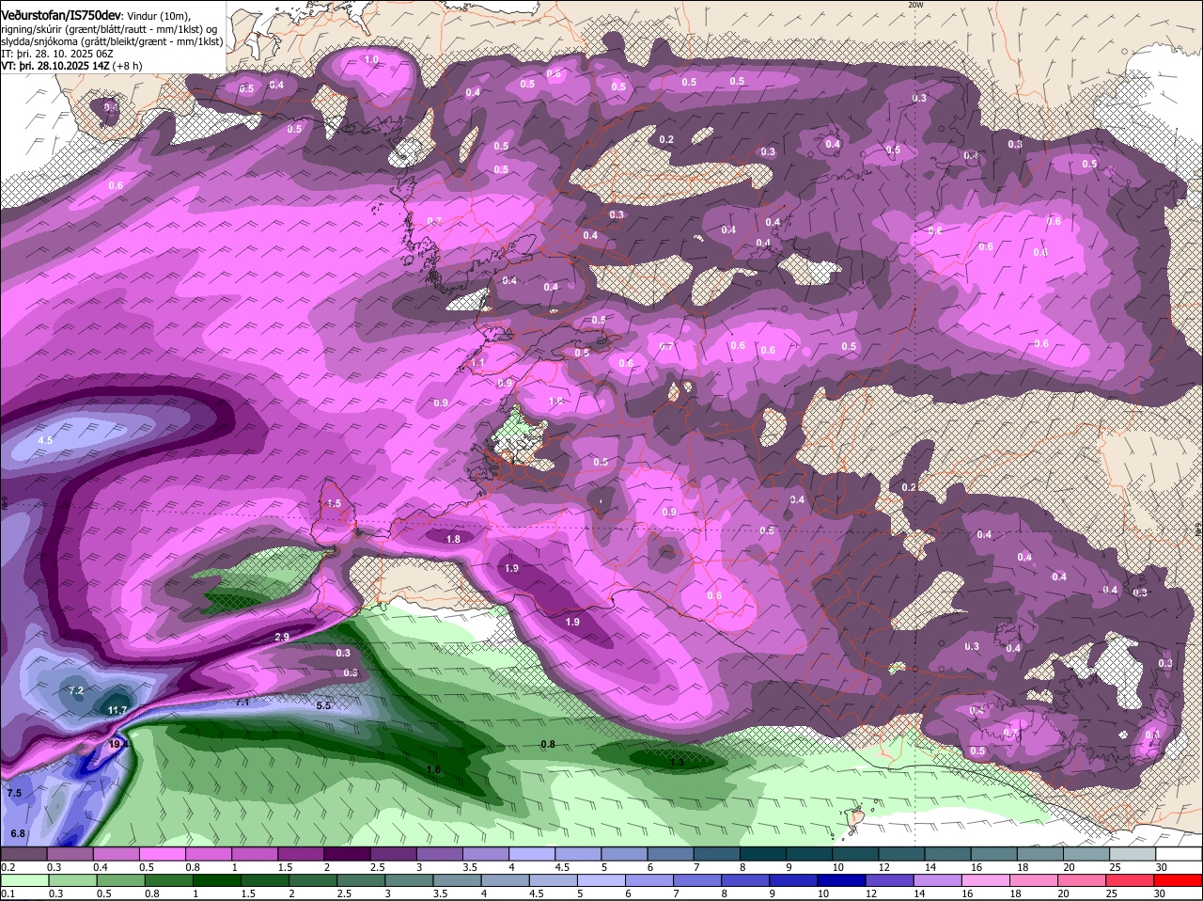Click the 2.9 precipitation value on the map
The image size is (1203, 901).
point(282,638)
